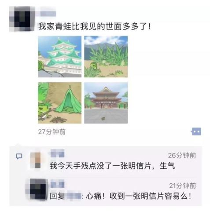
Task: Open the two-dot comment/like menu button
Action: pyautogui.click(x=196, y=131)
